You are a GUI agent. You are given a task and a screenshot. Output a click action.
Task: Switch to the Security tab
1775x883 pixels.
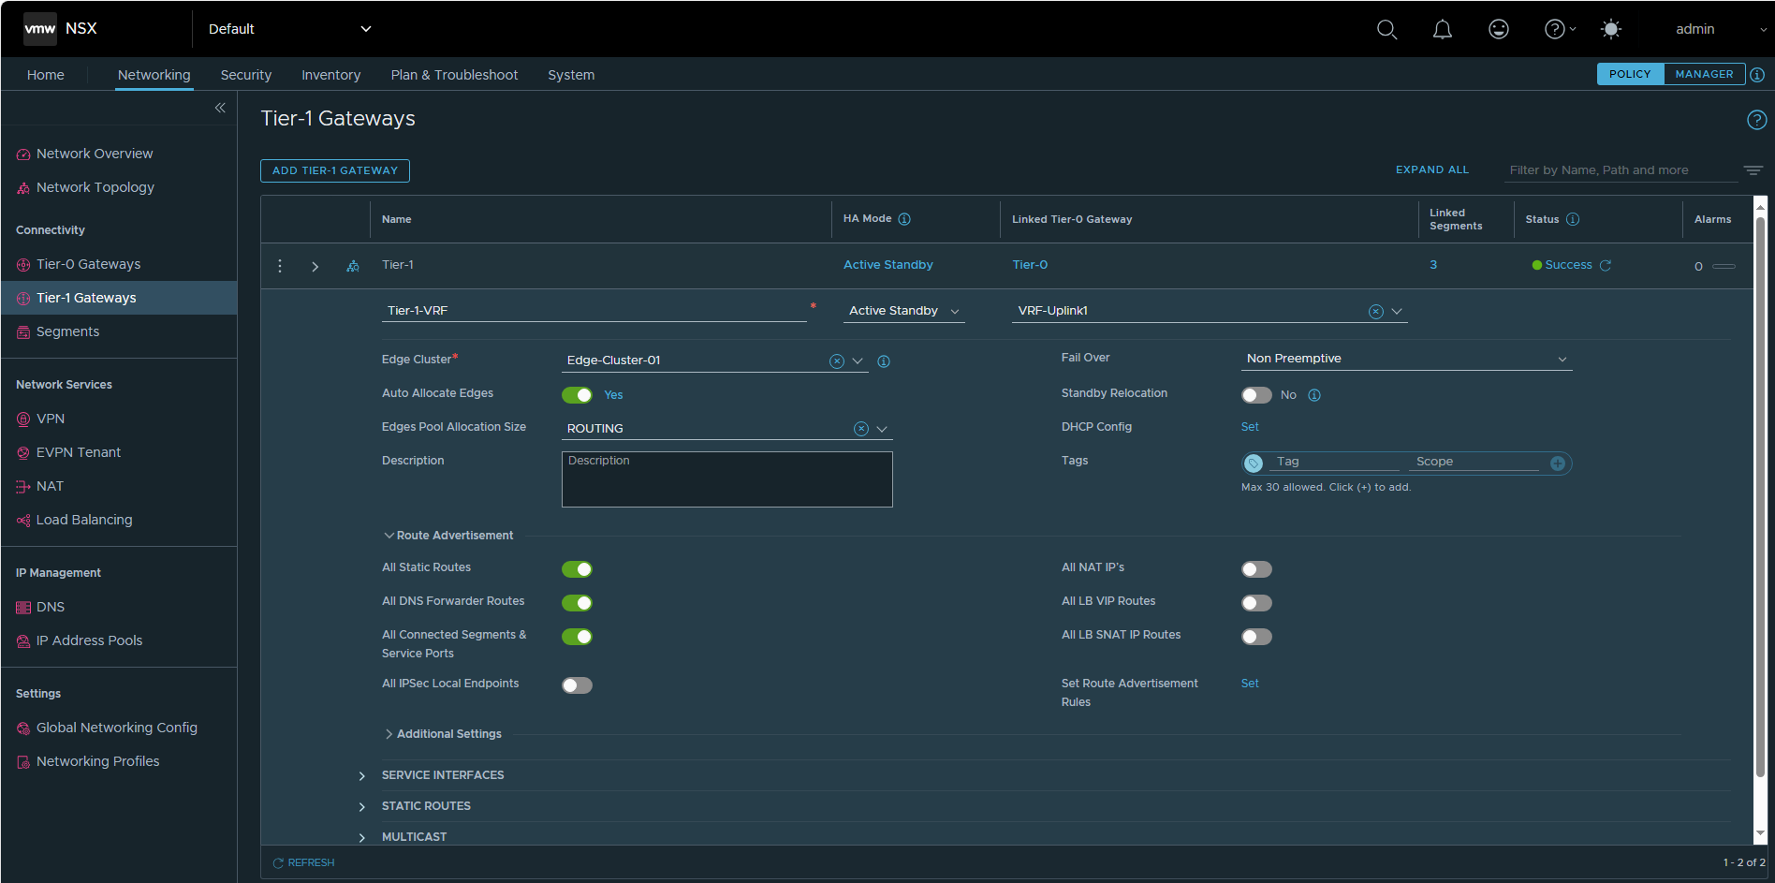click(x=246, y=75)
